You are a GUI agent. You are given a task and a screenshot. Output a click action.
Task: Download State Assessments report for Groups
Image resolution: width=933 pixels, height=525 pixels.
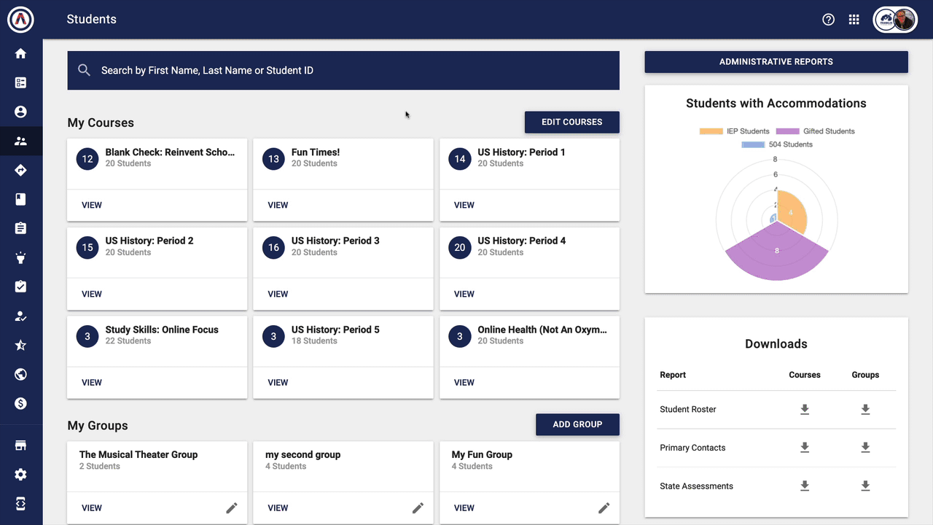click(865, 486)
